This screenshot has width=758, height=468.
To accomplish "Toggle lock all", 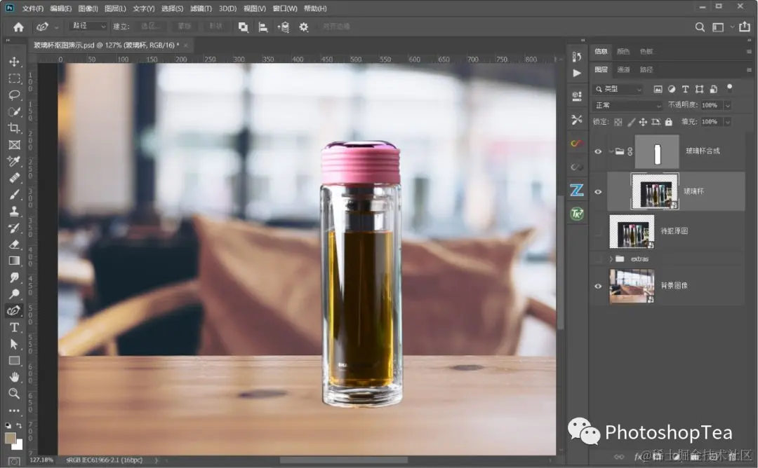I will [669, 122].
